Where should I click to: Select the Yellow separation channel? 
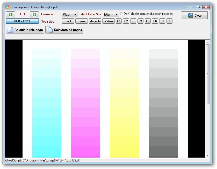coord(108,21)
